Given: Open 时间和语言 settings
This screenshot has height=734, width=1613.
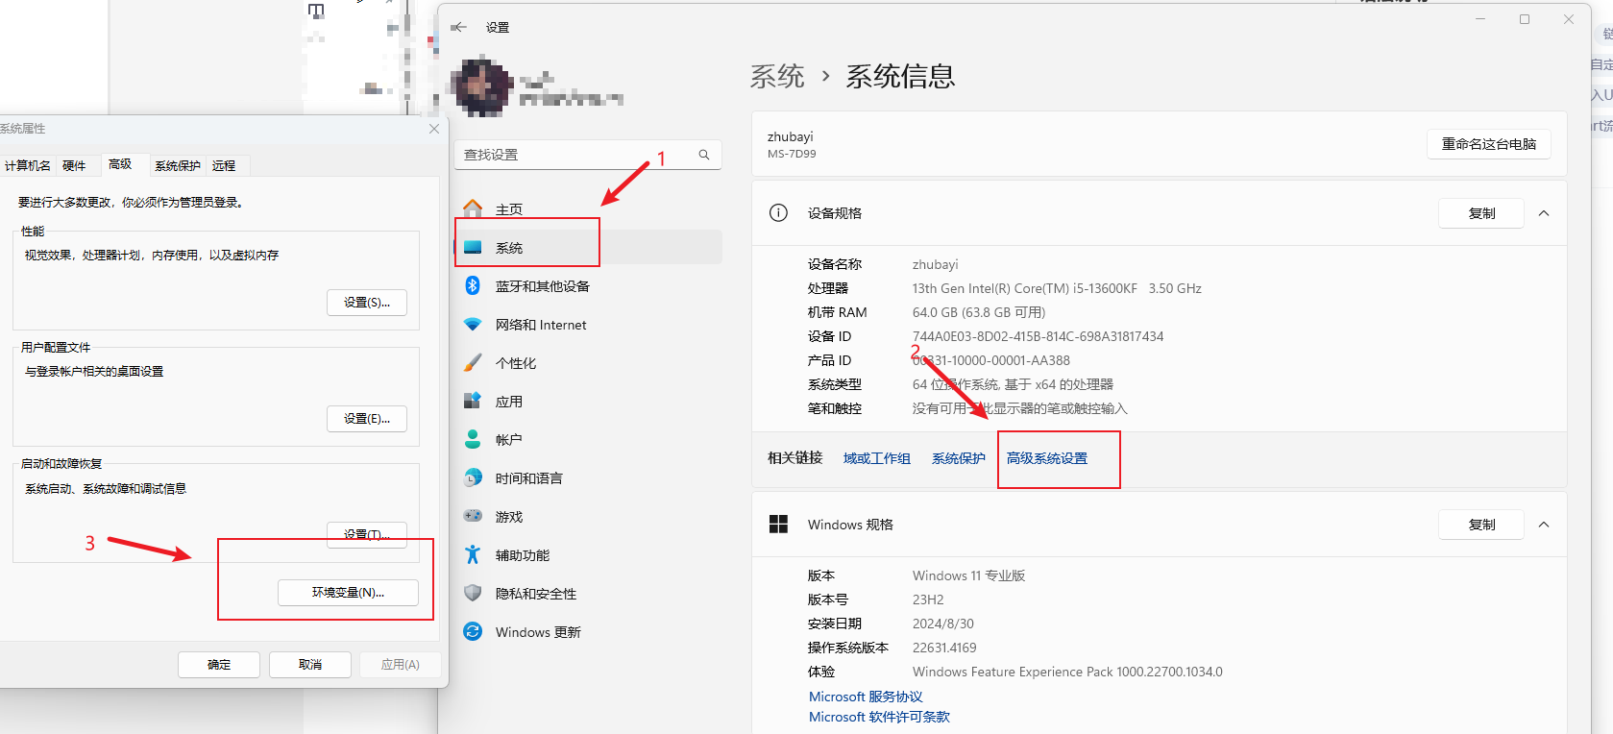Looking at the screenshot, I should tap(588, 478).
